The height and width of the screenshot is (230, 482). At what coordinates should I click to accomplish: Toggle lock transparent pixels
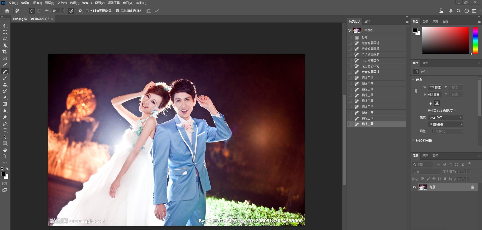423,179
